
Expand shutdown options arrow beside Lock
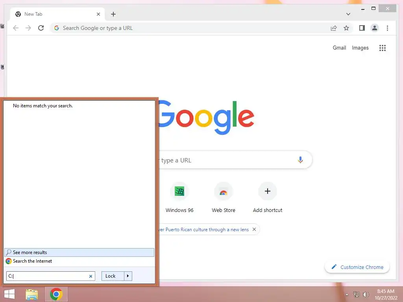click(x=128, y=276)
